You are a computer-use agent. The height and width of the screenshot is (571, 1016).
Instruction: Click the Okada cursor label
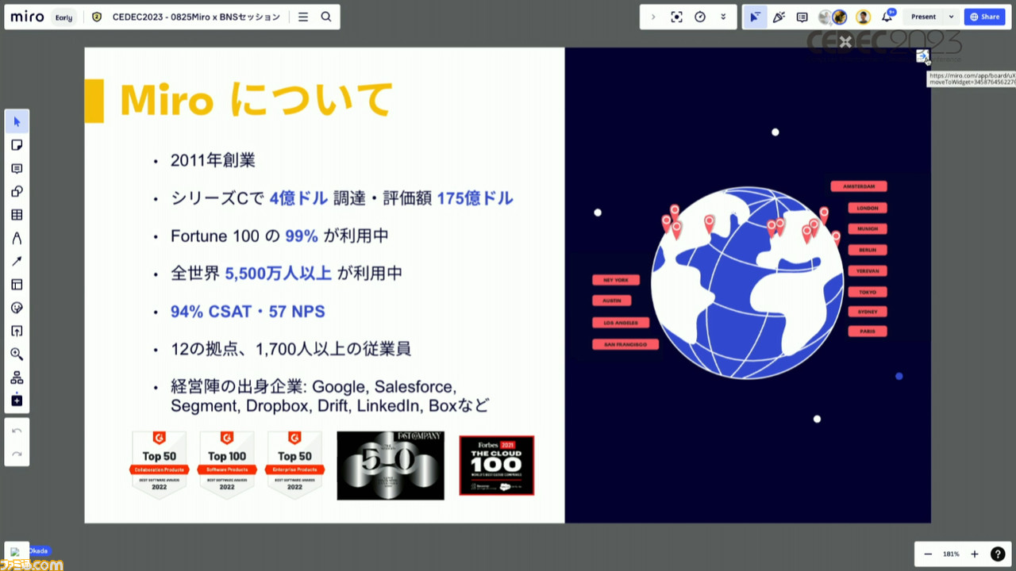point(38,550)
